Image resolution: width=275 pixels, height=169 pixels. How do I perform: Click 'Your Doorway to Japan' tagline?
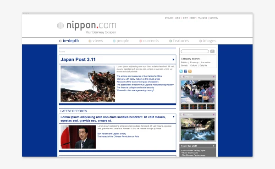101,32
